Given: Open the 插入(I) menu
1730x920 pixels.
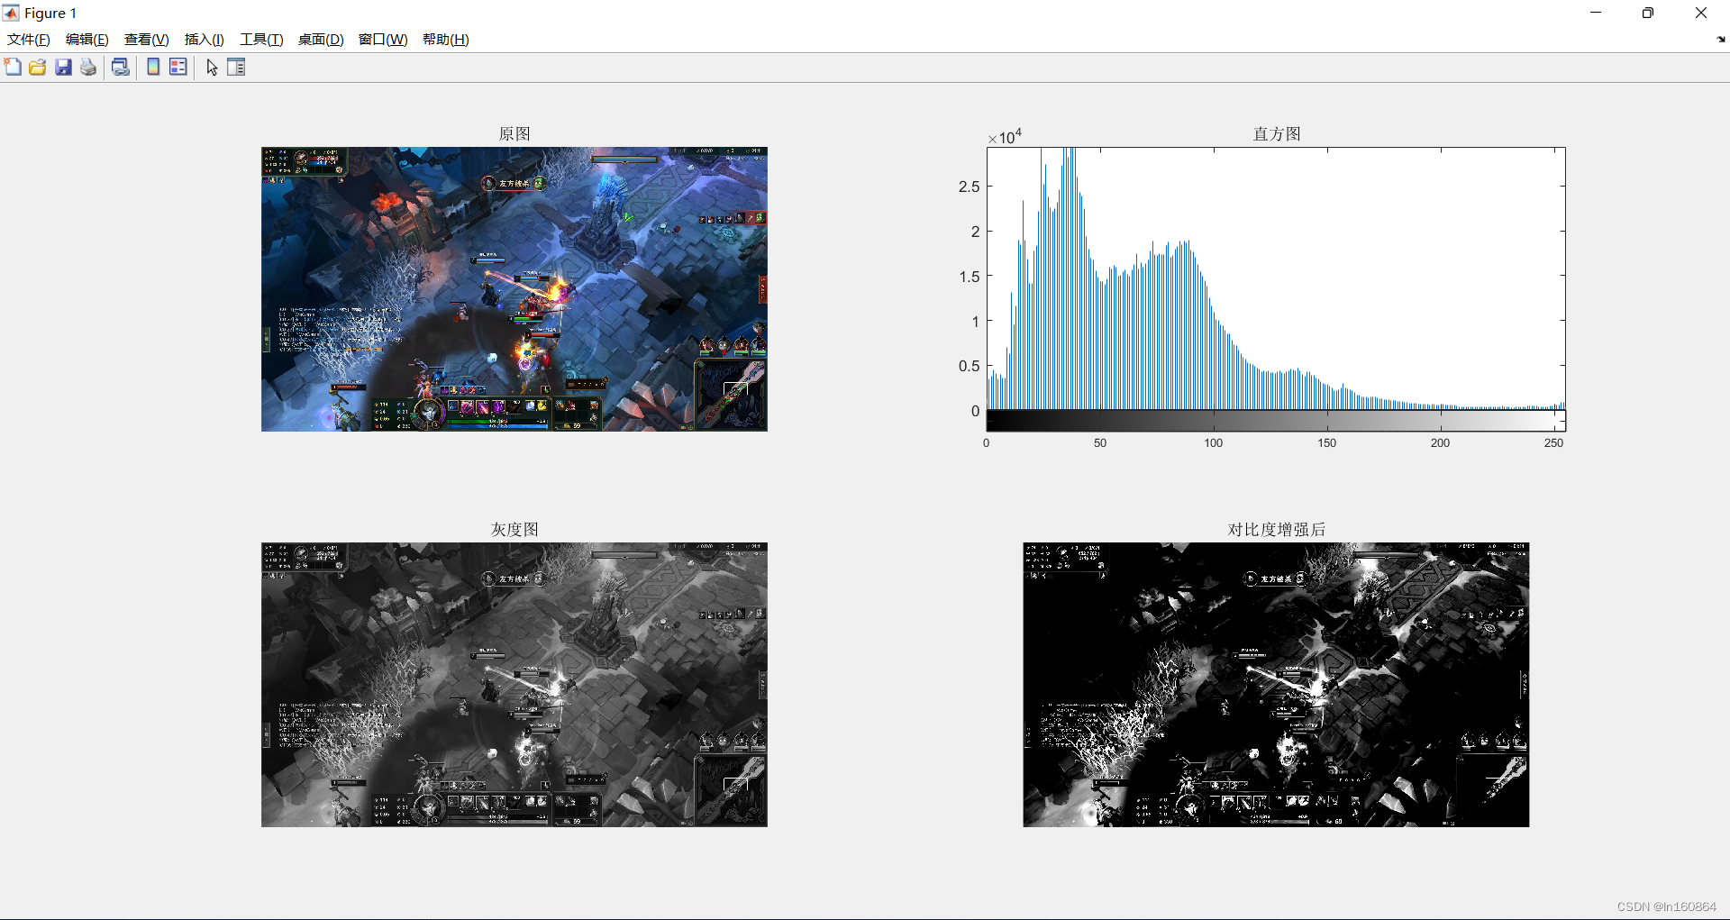Looking at the screenshot, I should [205, 39].
